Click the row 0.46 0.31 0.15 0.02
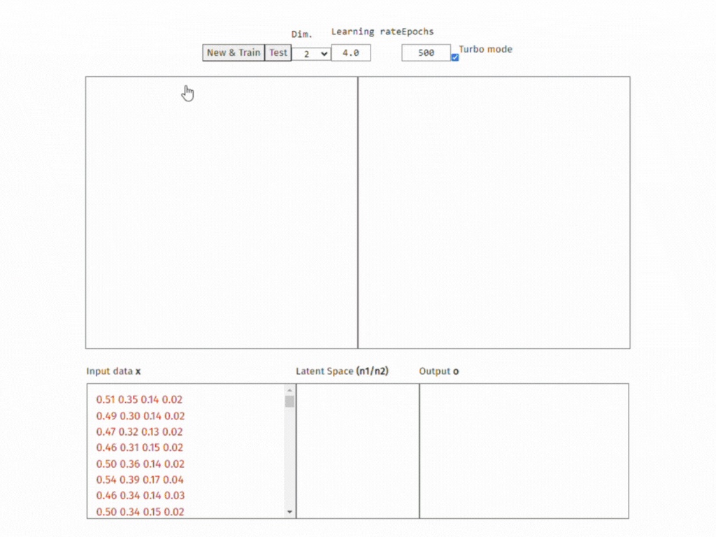This screenshot has width=716, height=537. tap(140, 447)
